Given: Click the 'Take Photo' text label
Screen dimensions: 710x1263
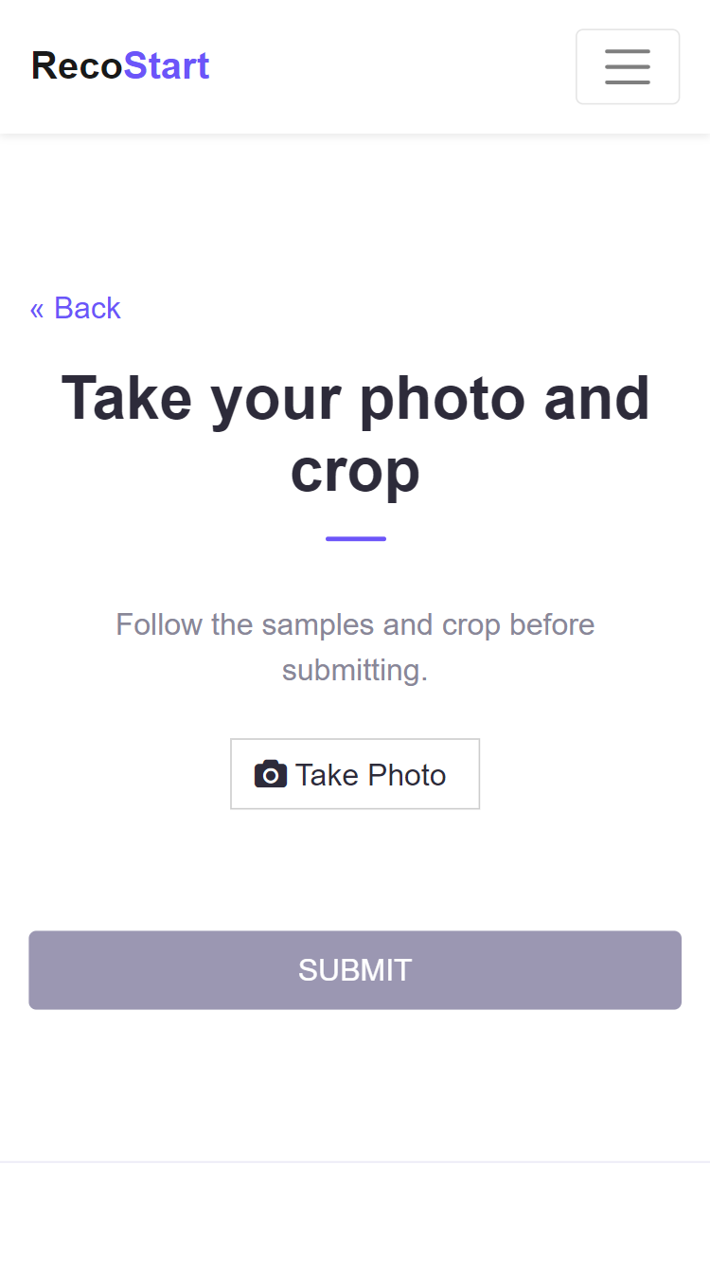Looking at the screenshot, I should [x=370, y=775].
